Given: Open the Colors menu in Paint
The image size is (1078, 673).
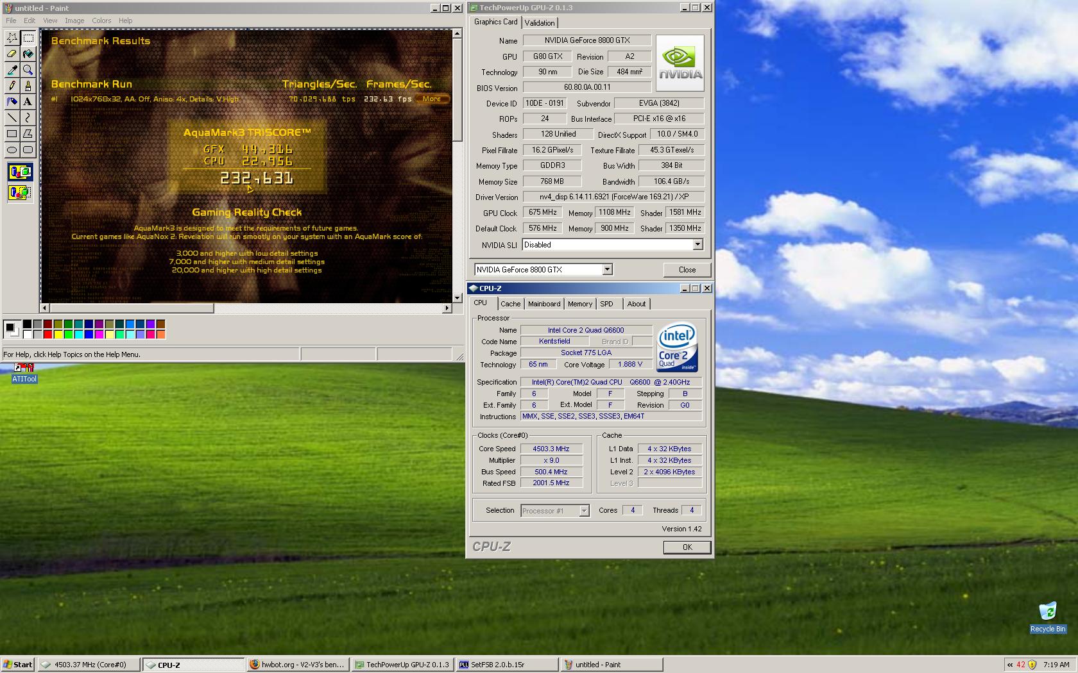Looking at the screenshot, I should 101,21.
